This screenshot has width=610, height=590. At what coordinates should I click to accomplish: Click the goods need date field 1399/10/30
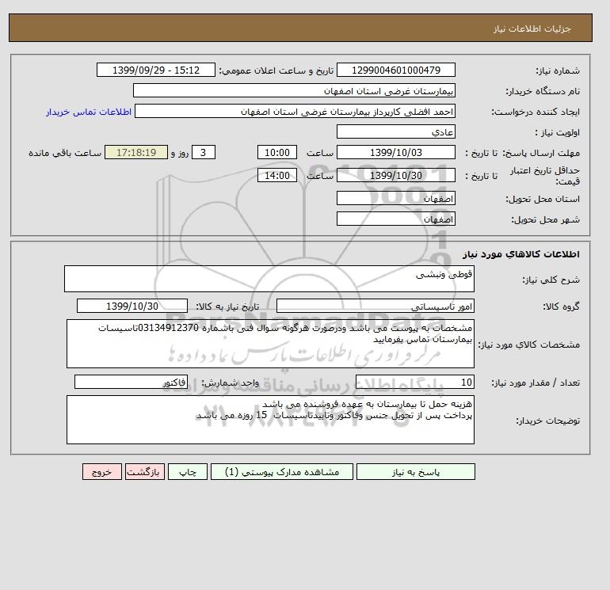click(132, 306)
